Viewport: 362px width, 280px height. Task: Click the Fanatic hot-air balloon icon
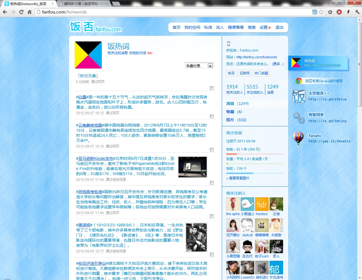298,138
